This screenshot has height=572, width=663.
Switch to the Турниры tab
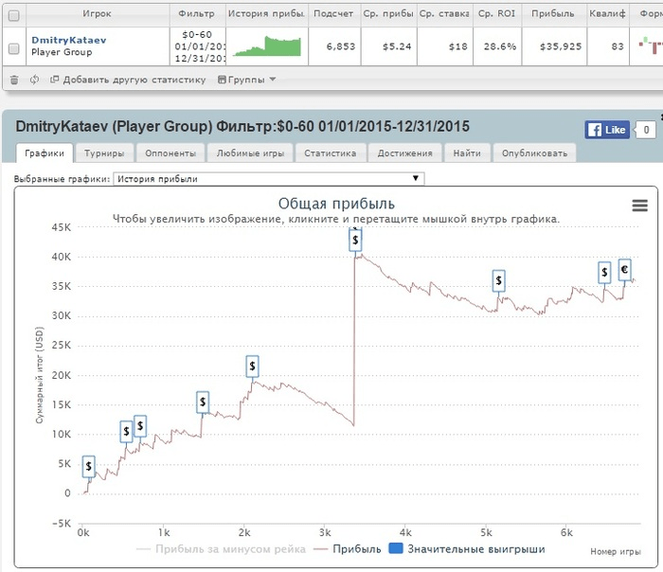point(104,153)
